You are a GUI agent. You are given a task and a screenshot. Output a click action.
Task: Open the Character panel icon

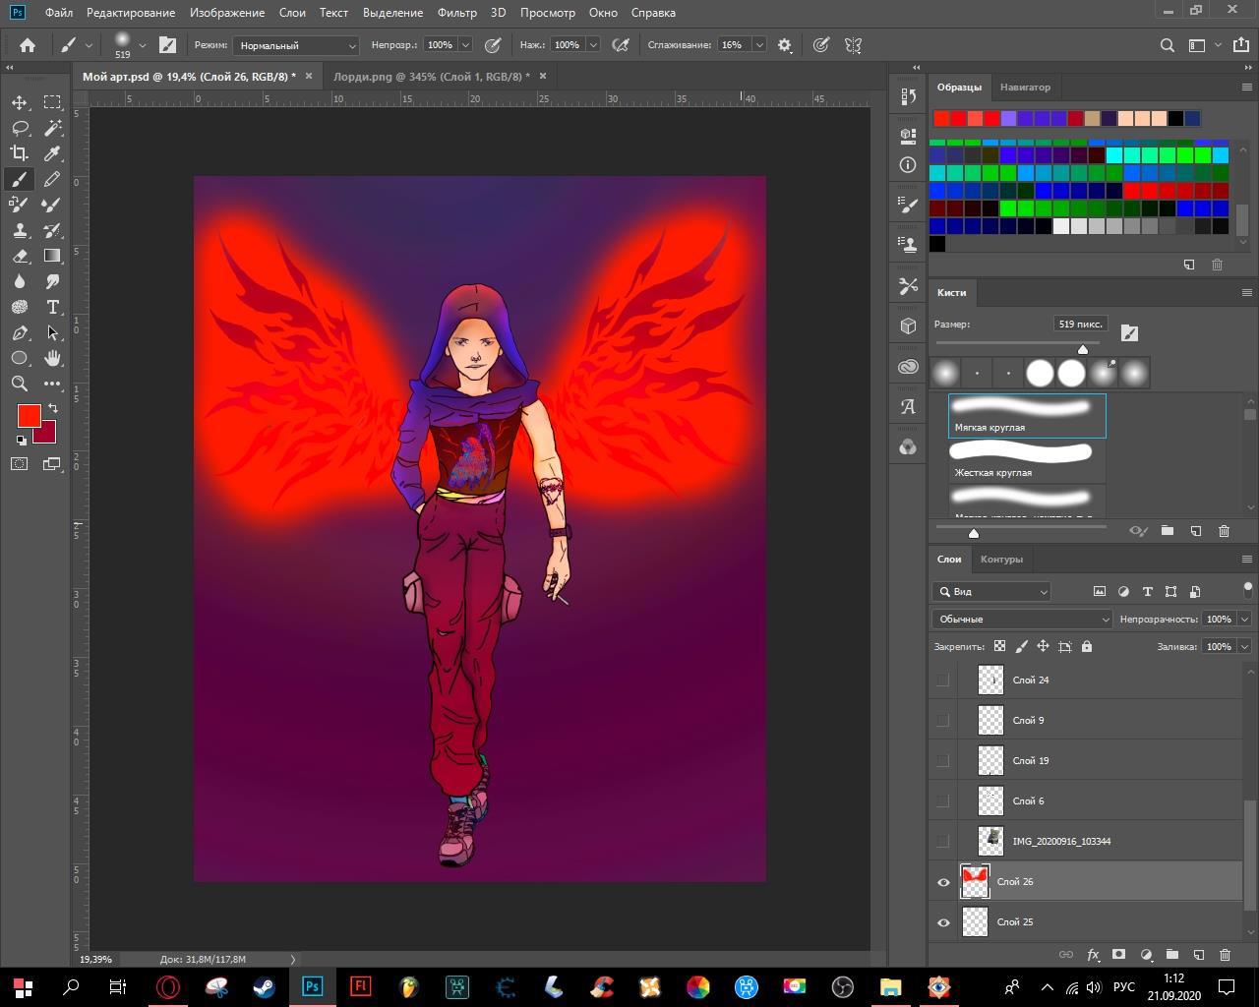[x=908, y=406]
